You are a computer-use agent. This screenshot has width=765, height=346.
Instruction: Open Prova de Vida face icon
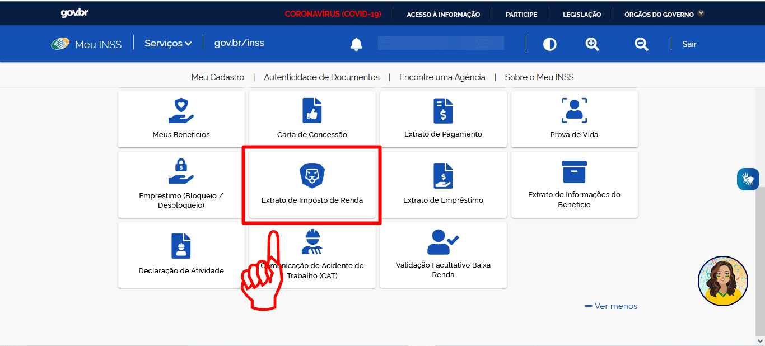tap(574, 111)
